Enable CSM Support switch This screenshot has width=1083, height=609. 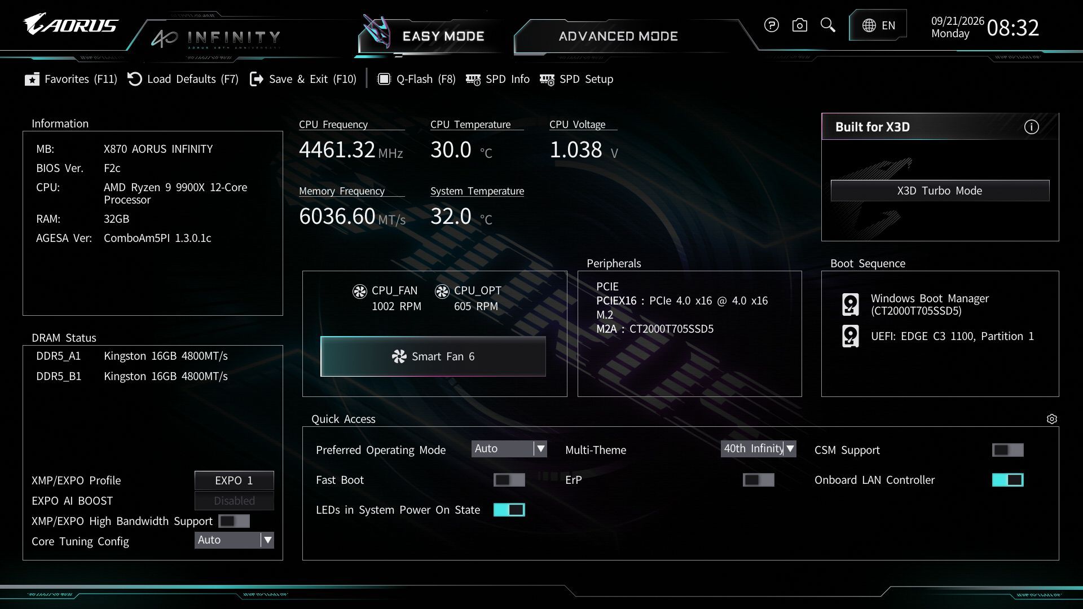click(1008, 450)
